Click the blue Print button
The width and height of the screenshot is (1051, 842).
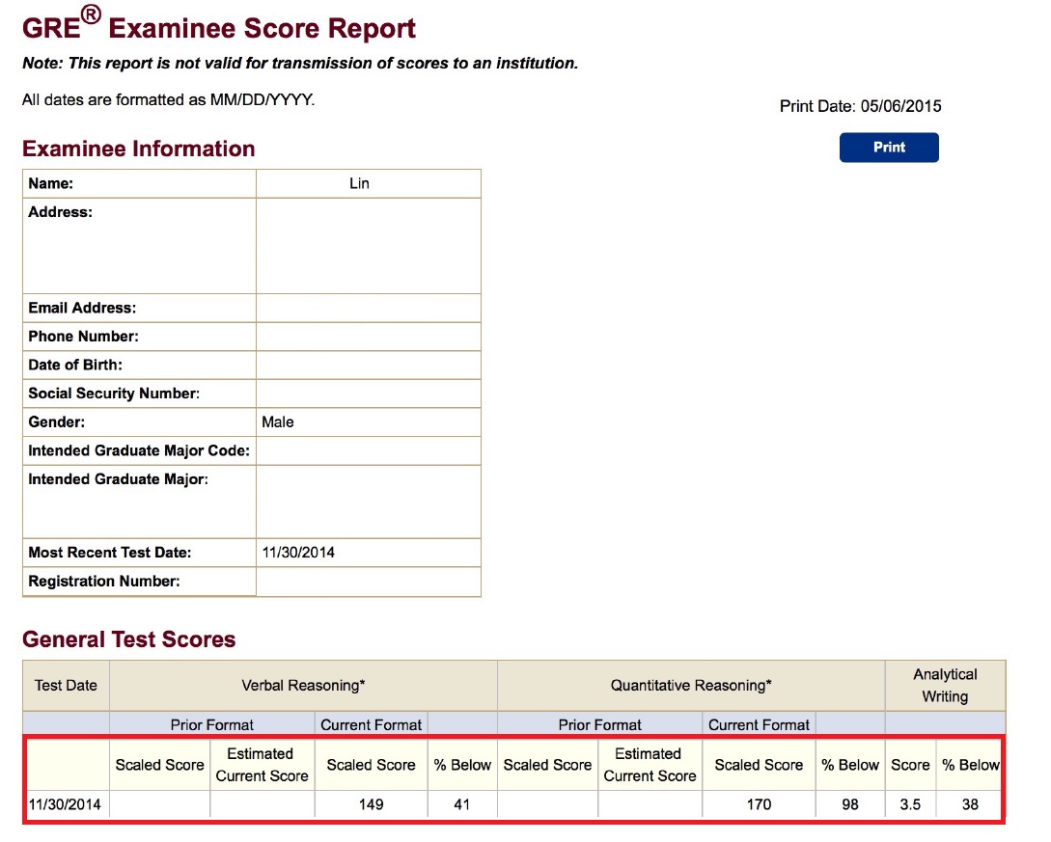pos(889,148)
